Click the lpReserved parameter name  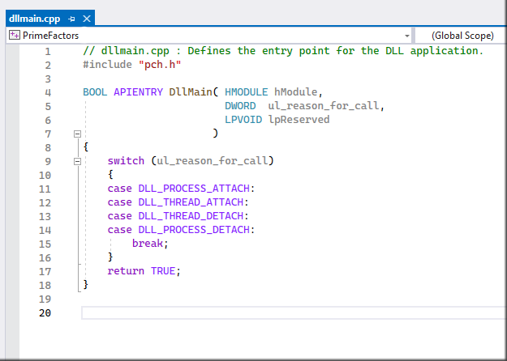pos(299,120)
